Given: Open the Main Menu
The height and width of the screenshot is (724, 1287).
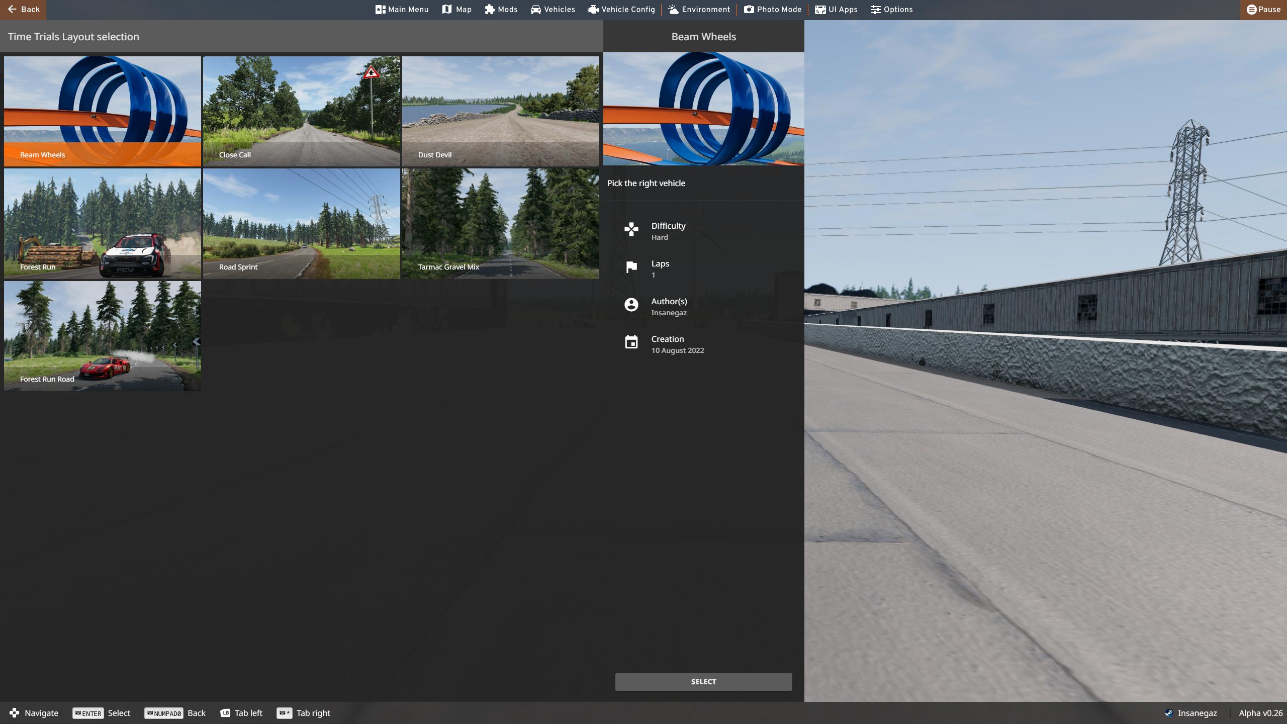Looking at the screenshot, I should click(x=402, y=10).
